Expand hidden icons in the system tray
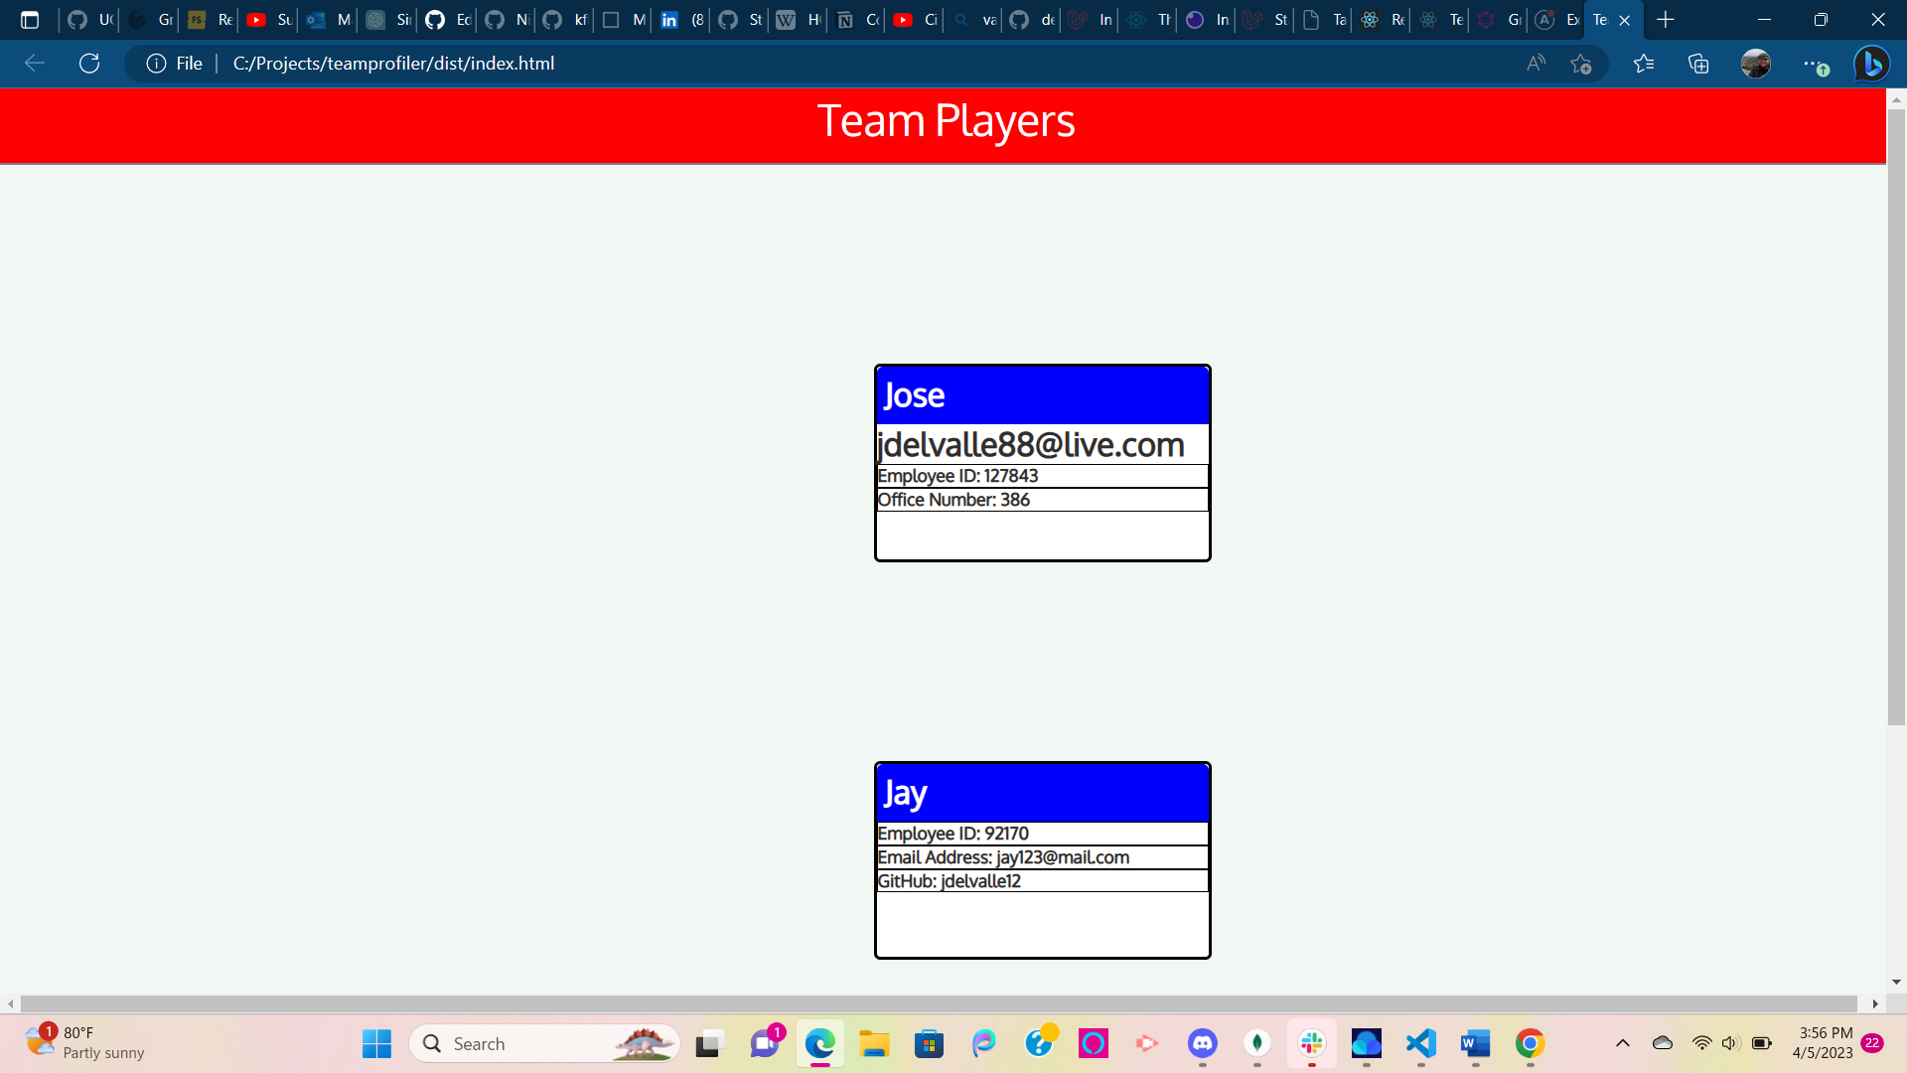This screenshot has width=1907, height=1073. [1623, 1043]
